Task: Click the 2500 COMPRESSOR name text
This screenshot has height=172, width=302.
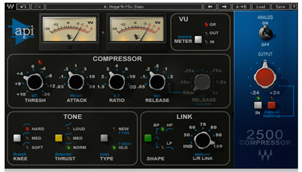Action: 265,138
